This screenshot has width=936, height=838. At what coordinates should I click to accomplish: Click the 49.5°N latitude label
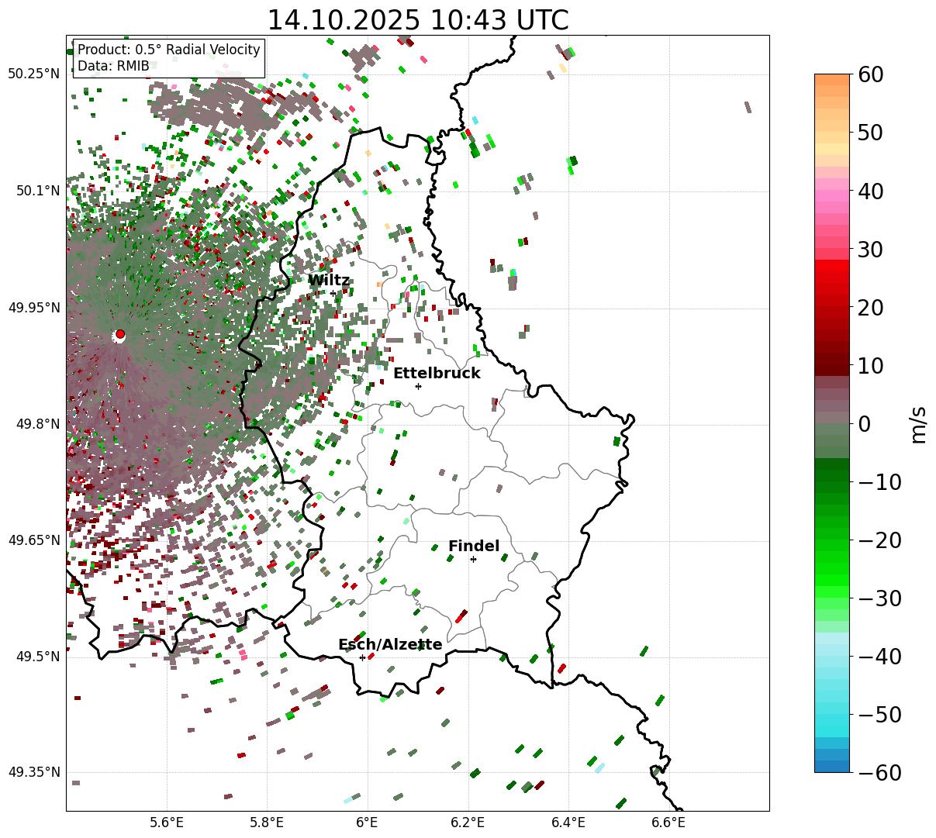point(38,657)
